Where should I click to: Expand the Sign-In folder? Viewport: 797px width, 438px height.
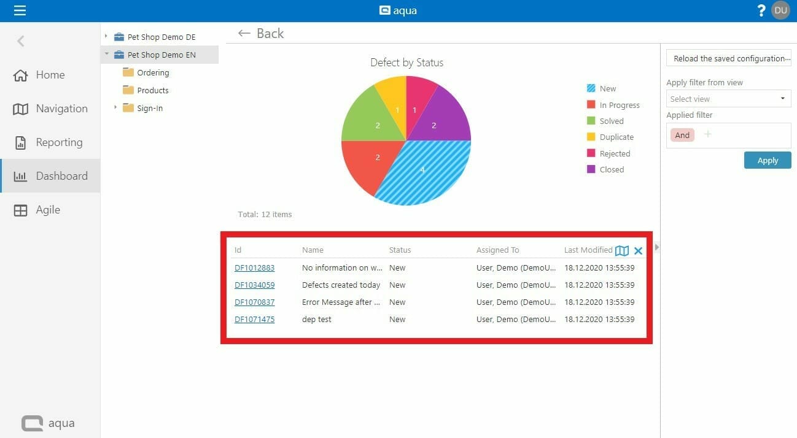[114, 108]
